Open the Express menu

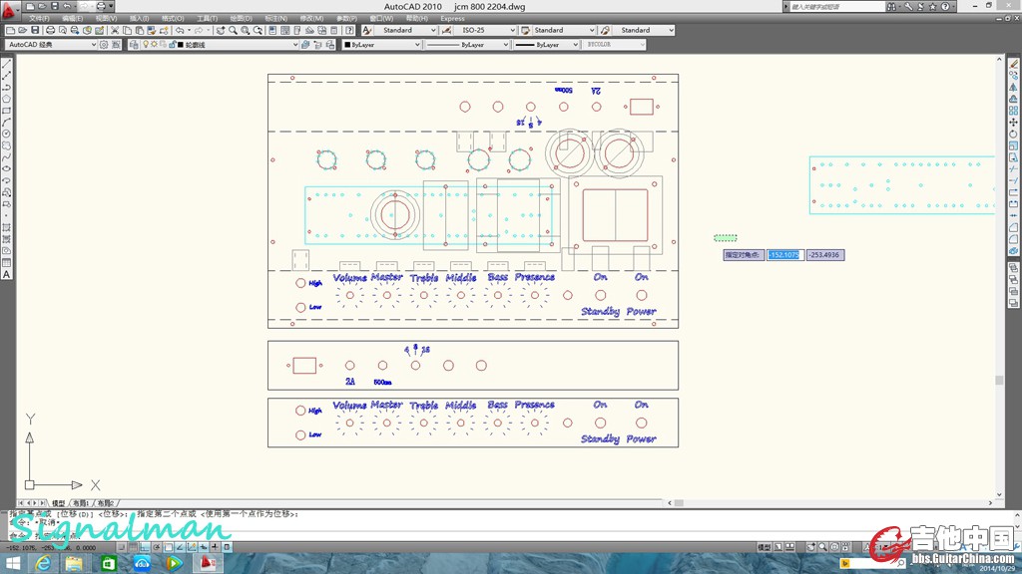click(452, 18)
